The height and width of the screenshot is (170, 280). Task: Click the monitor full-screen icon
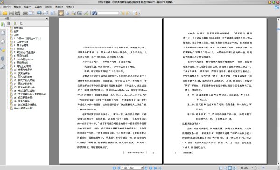click(39, 13)
